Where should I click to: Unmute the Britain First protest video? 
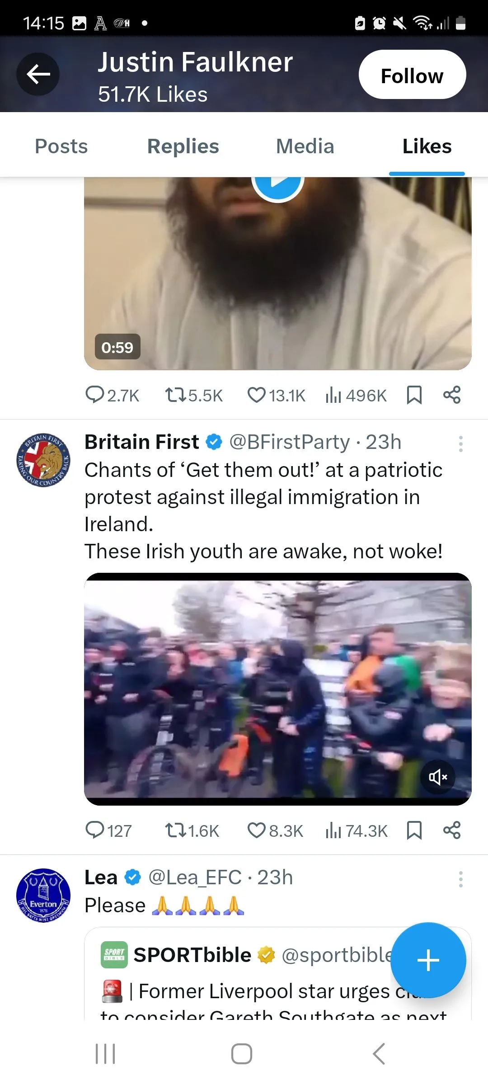tap(438, 777)
